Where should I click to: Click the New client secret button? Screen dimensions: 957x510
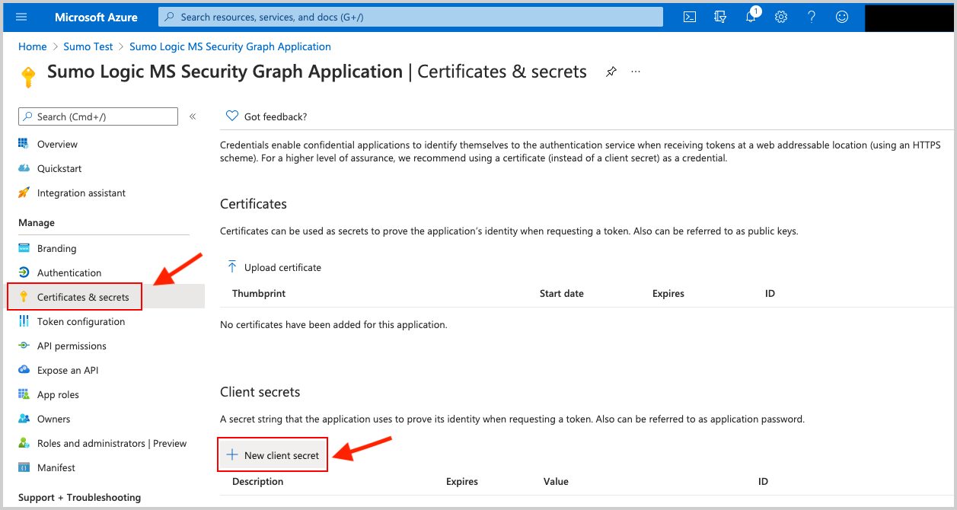tap(272, 454)
